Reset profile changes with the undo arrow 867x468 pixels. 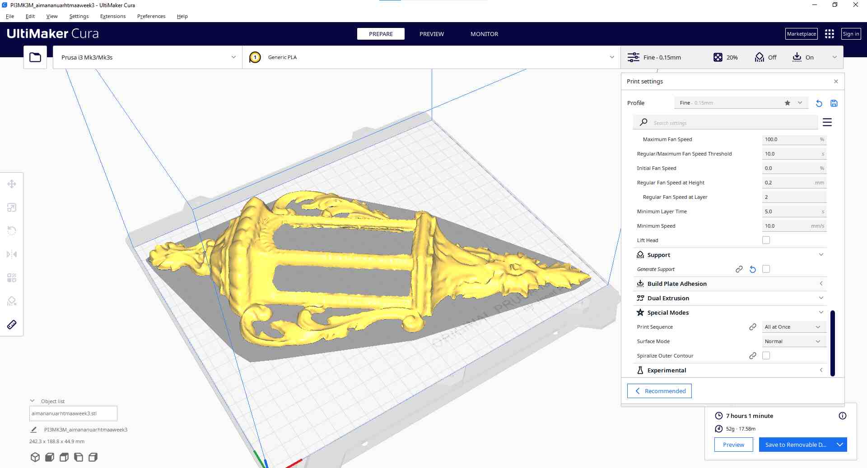pos(819,103)
